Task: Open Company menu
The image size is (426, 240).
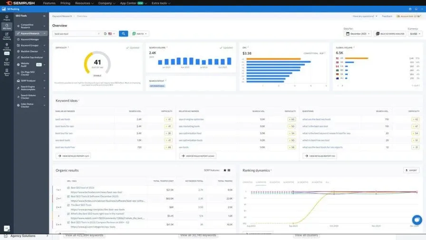Action: (107, 3)
